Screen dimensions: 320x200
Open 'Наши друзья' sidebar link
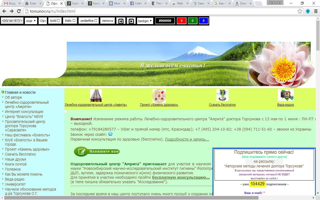15,159
